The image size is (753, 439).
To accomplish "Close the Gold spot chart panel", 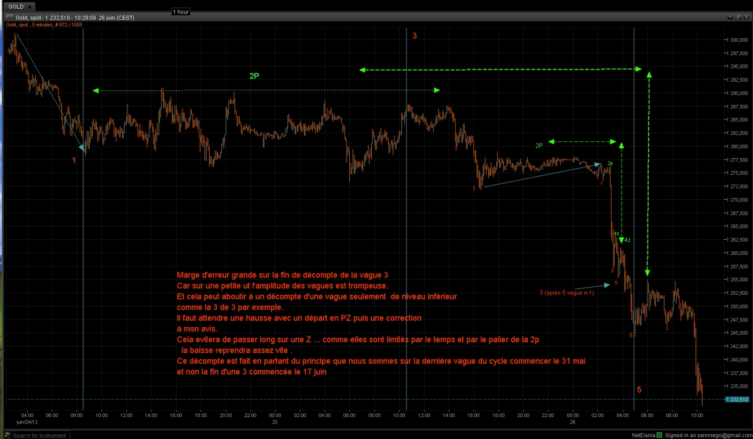I will (747, 17).
